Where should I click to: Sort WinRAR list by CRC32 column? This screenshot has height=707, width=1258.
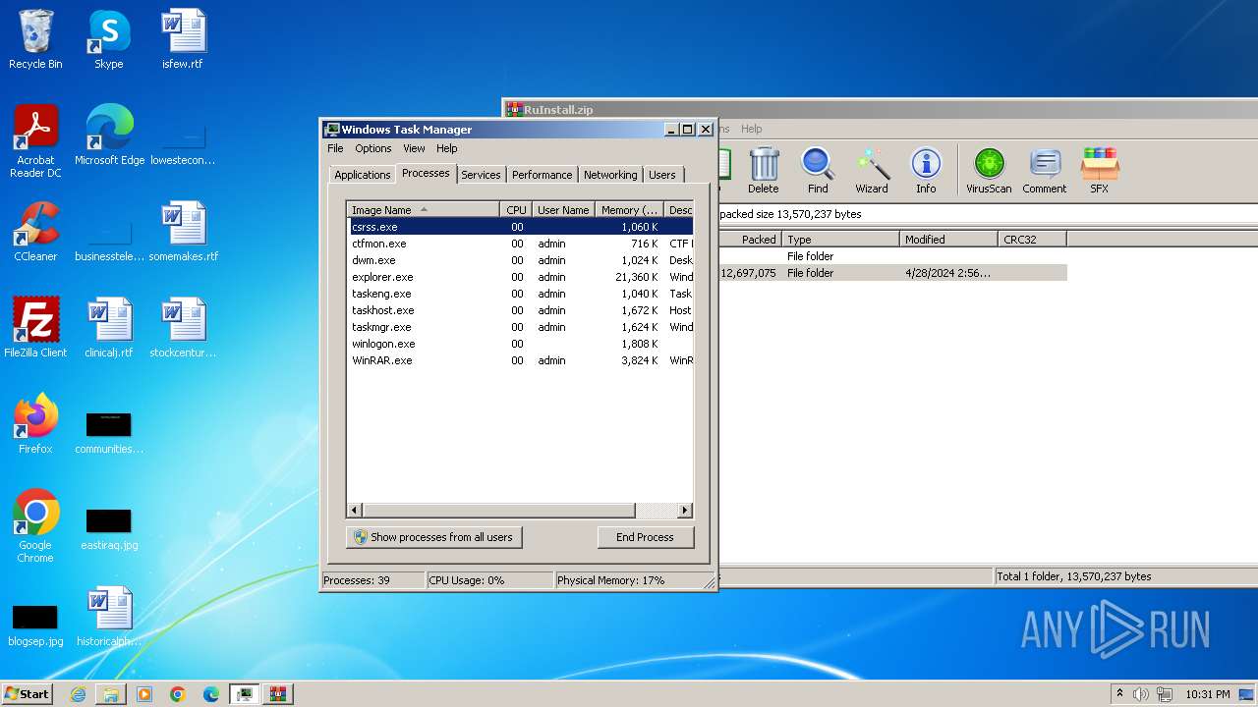1031,240
